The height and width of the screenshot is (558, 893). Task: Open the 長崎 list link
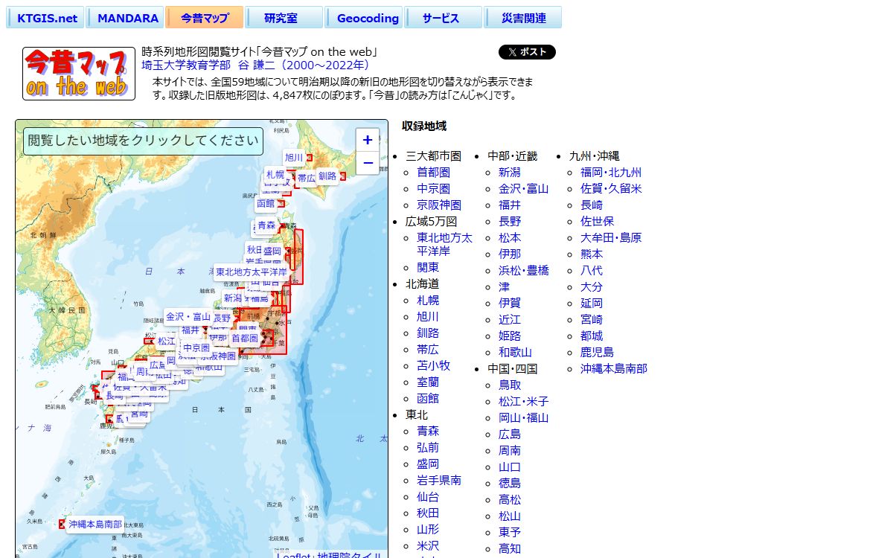tap(592, 205)
